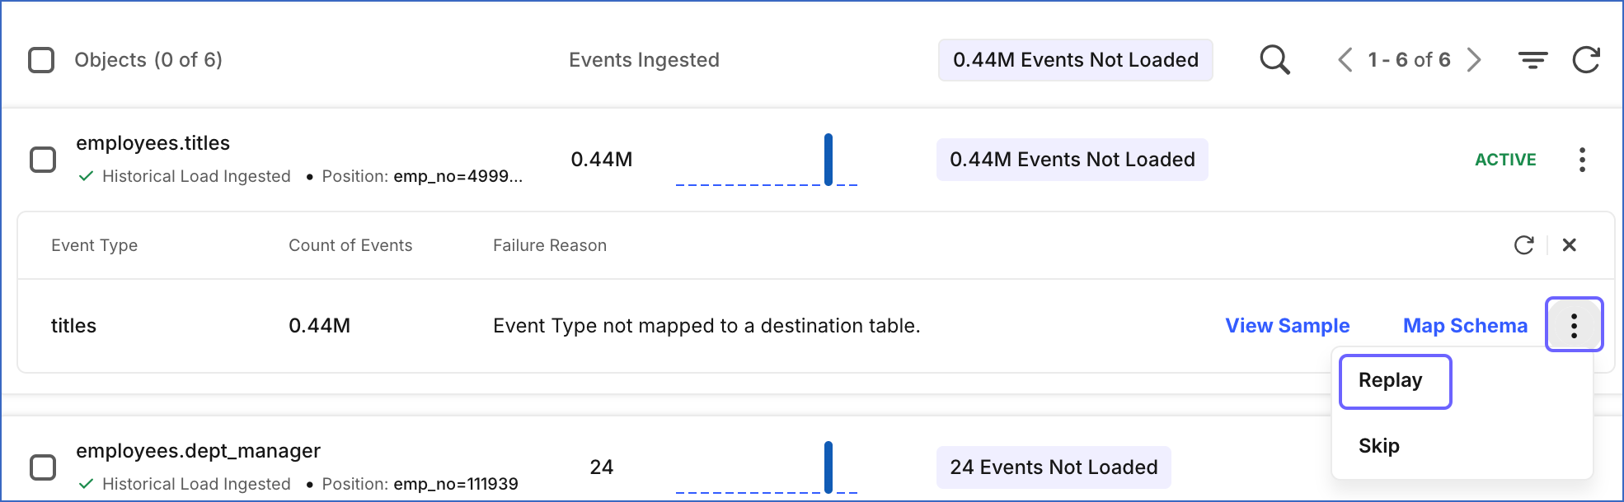
Task: Click employees.titles object name
Action: coord(153,143)
